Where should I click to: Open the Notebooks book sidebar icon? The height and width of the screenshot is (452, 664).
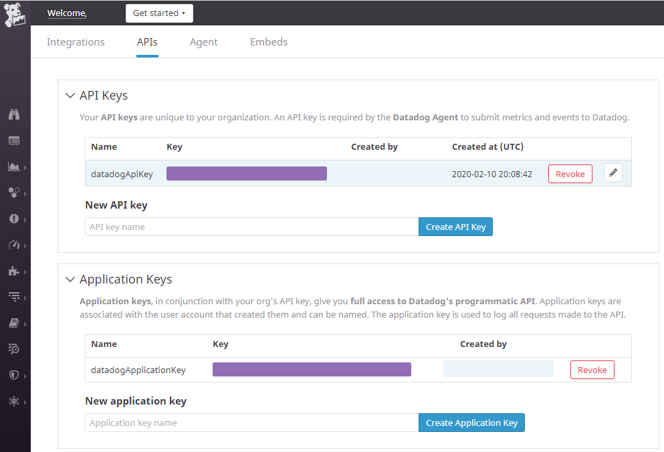pos(14,323)
